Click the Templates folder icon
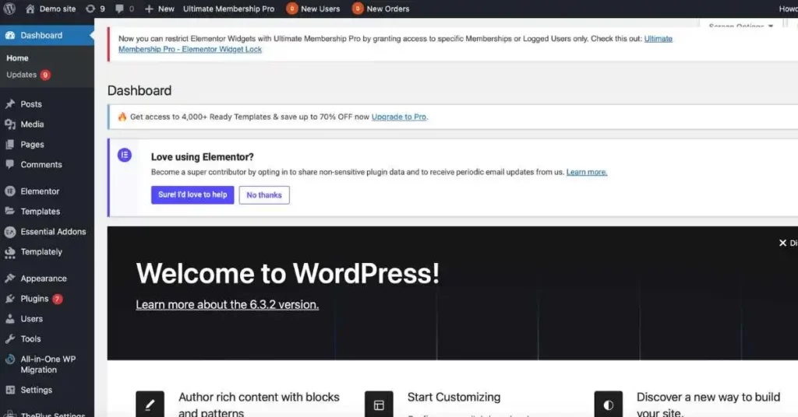The width and height of the screenshot is (798, 417). 10,212
